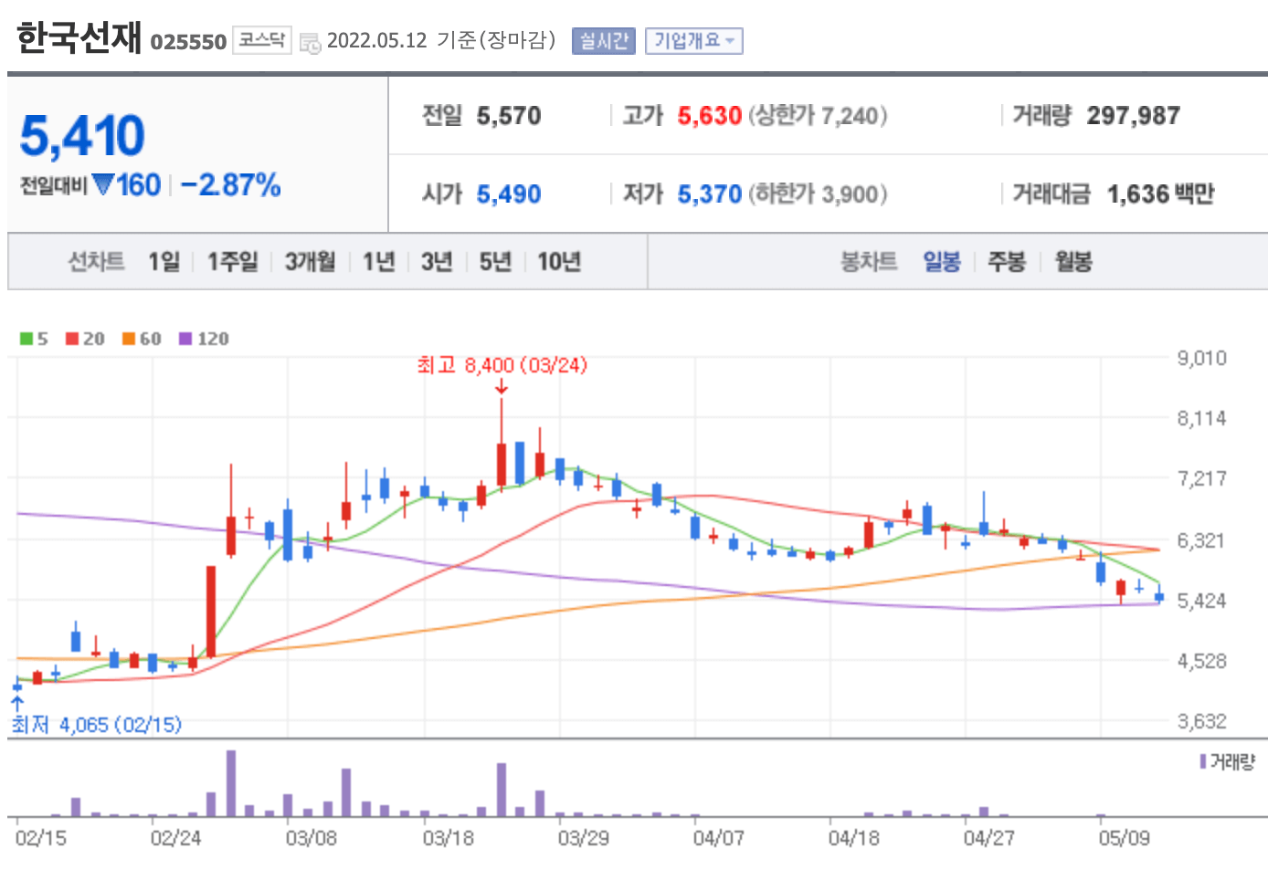Click the 상한가 7,240 text
Image resolution: width=1268 pixels, height=869 pixels.
(819, 116)
